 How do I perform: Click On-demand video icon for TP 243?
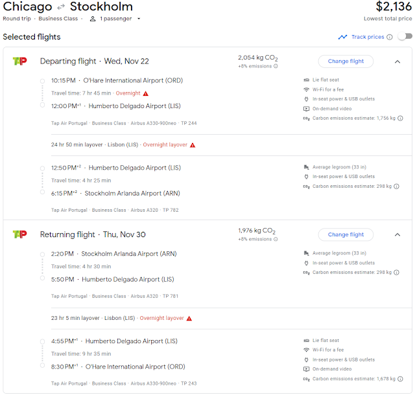coord(306,369)
